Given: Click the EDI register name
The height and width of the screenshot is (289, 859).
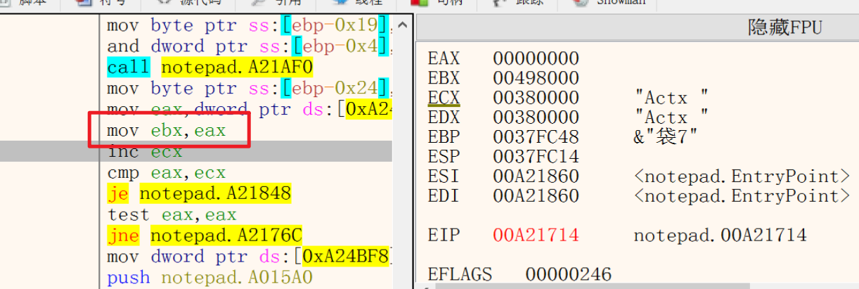Looking at the screenshot, I should pos(444,195).
